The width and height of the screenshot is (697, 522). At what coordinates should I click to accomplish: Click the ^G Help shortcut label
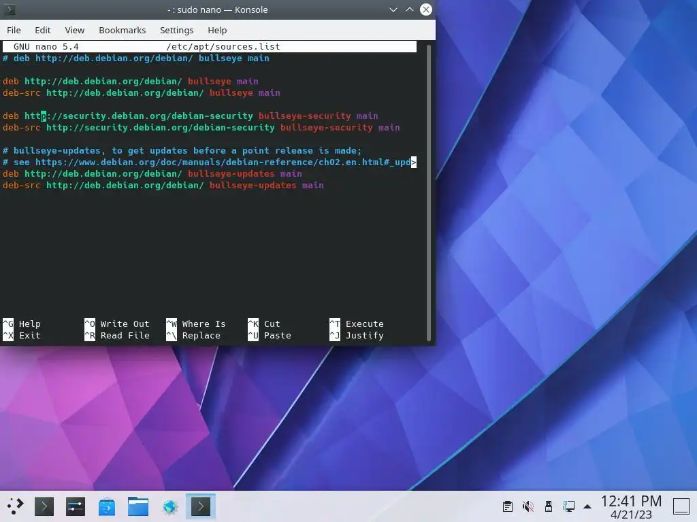pos(22,324)
